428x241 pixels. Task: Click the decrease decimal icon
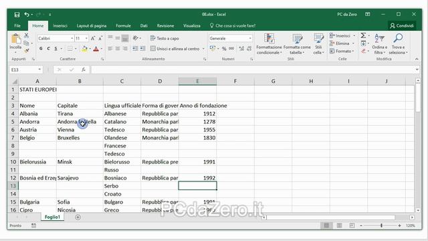[x=249, y=49]
